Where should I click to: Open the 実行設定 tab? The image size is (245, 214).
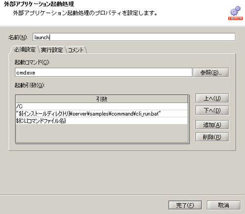[x=52, y=50]
